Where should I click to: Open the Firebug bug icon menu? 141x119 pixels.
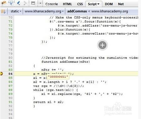pyautogui.click(x=4, y=3)
